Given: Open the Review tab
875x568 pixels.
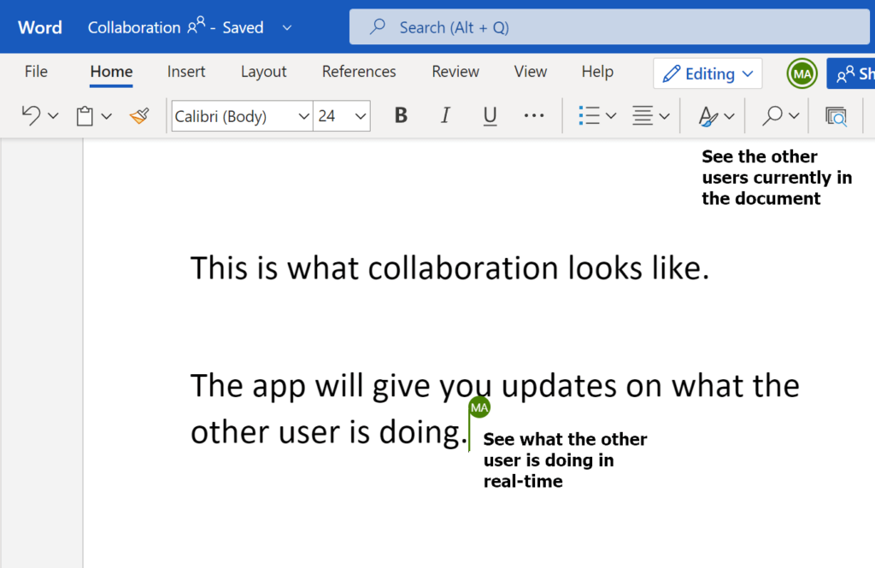Looking at the screenshot, I should [x=455, y=72].
